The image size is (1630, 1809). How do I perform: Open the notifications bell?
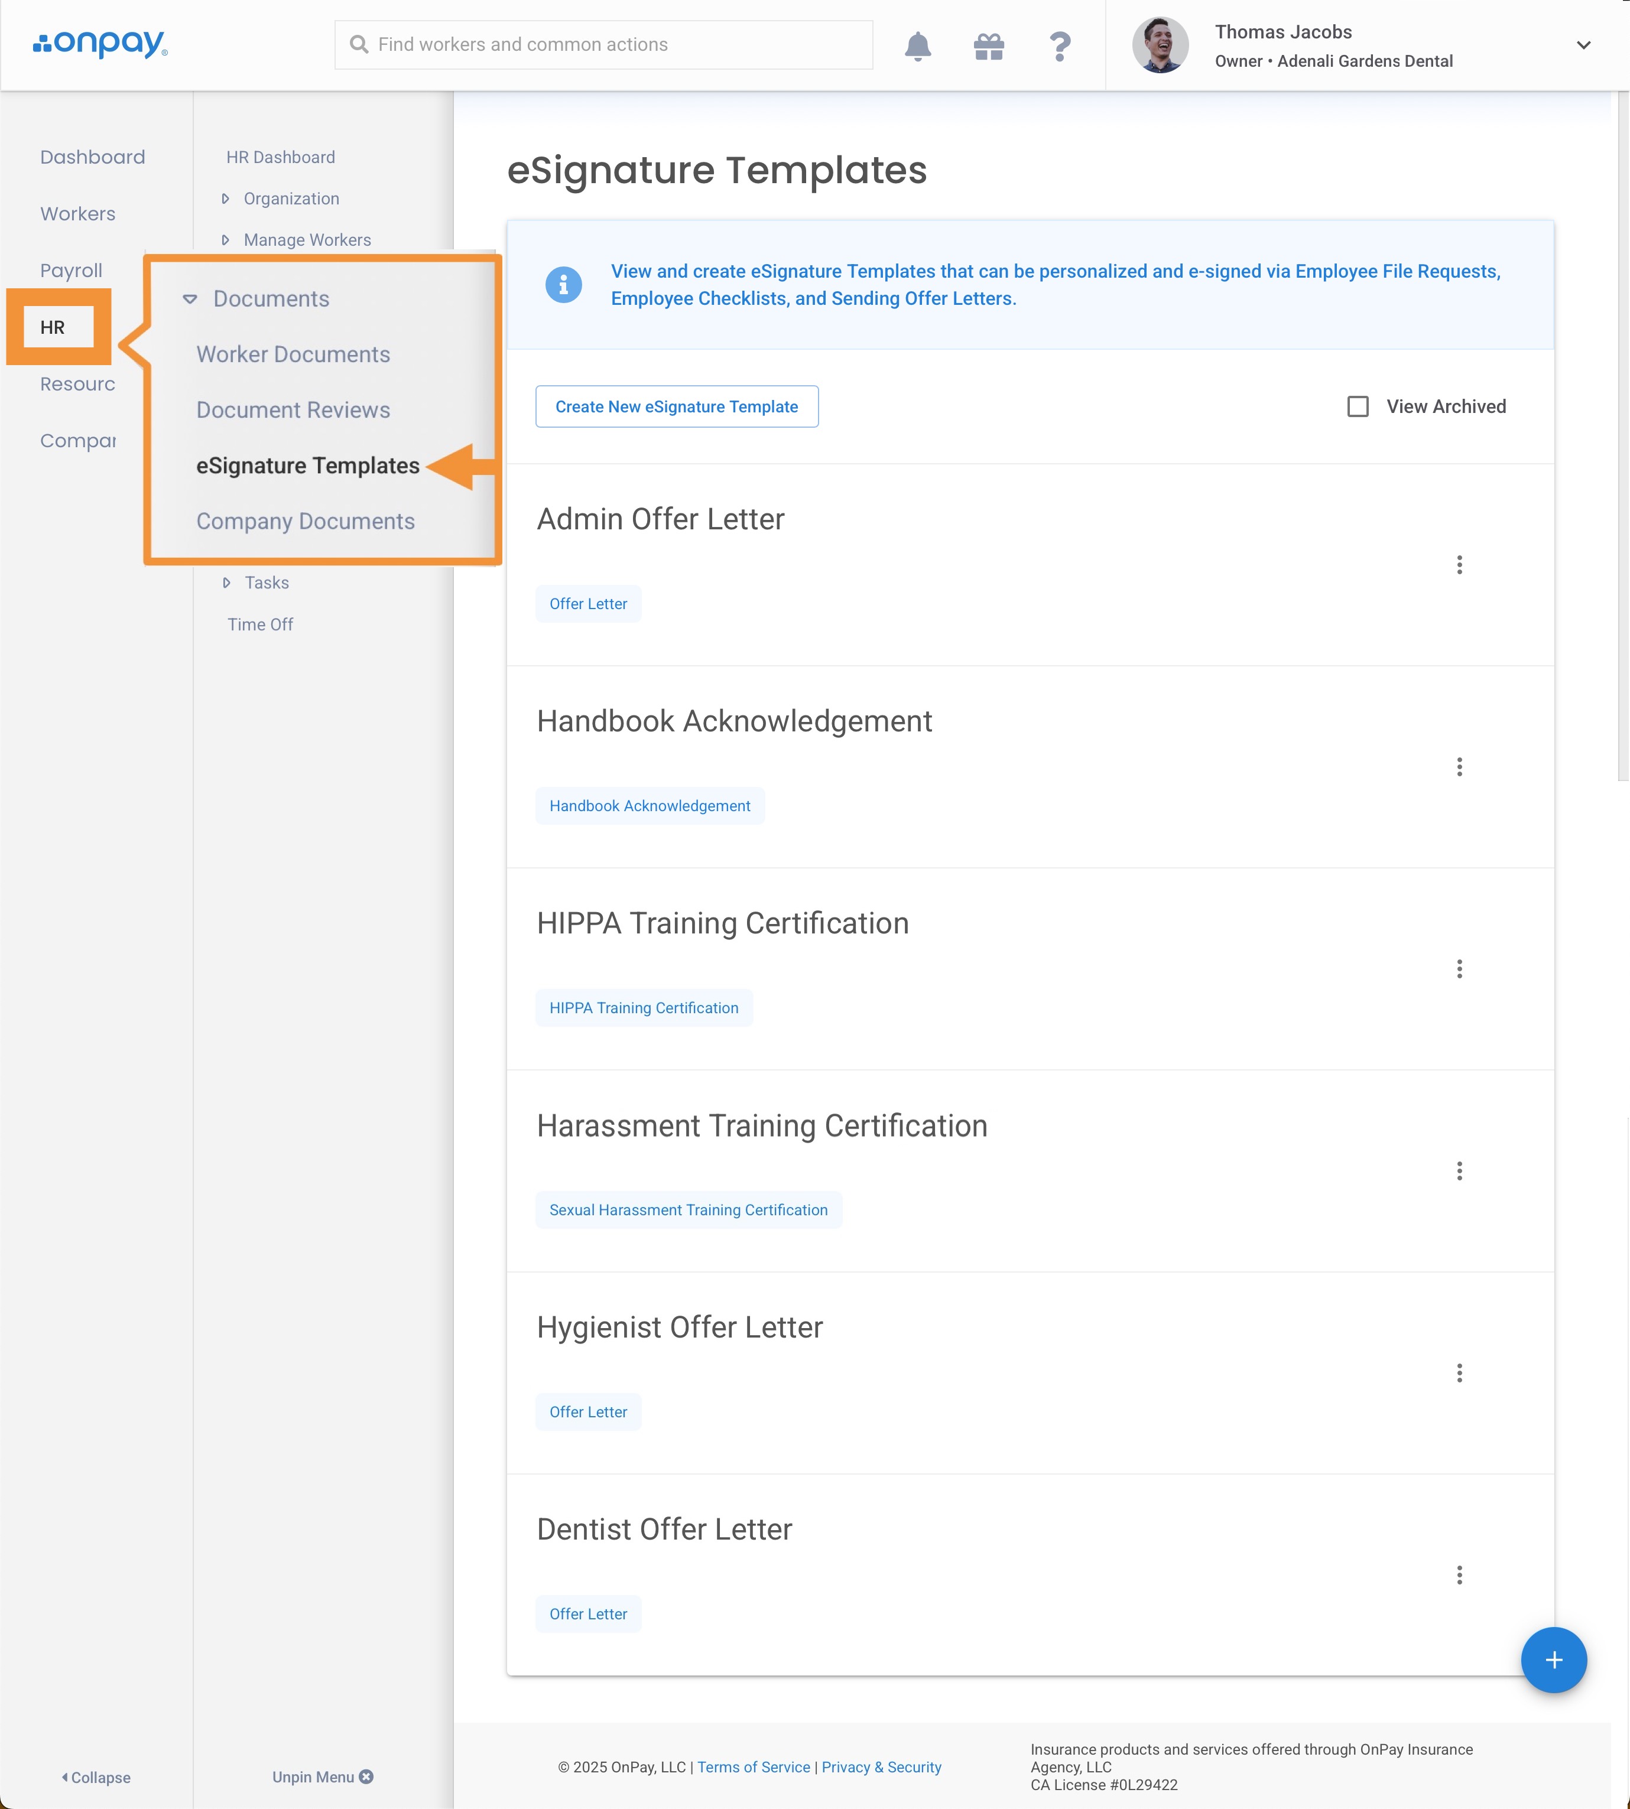917,45
